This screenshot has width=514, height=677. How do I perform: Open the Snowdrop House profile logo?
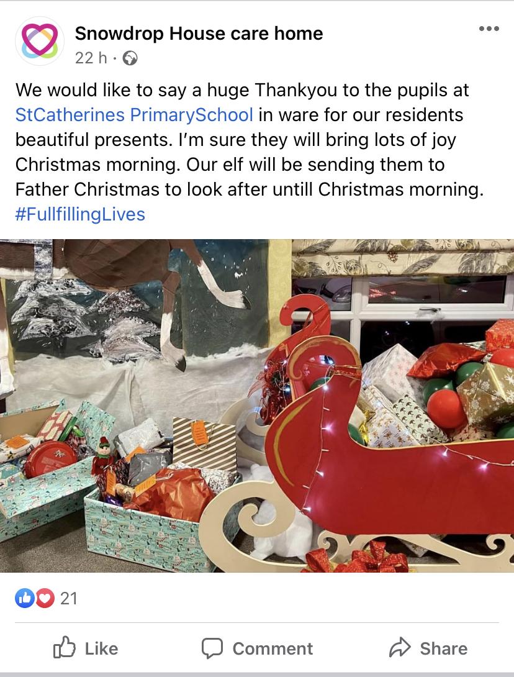tap(39, 41)
